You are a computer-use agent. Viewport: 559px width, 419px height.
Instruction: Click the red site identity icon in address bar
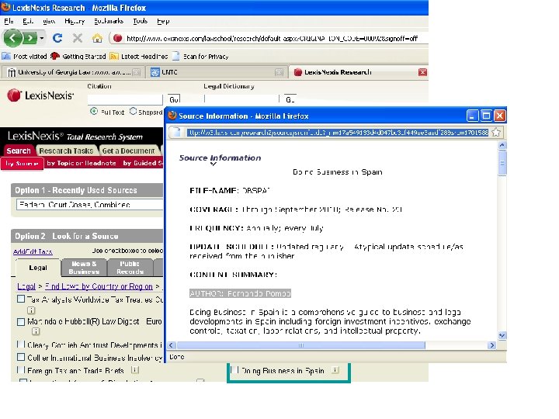coord(118,38)
